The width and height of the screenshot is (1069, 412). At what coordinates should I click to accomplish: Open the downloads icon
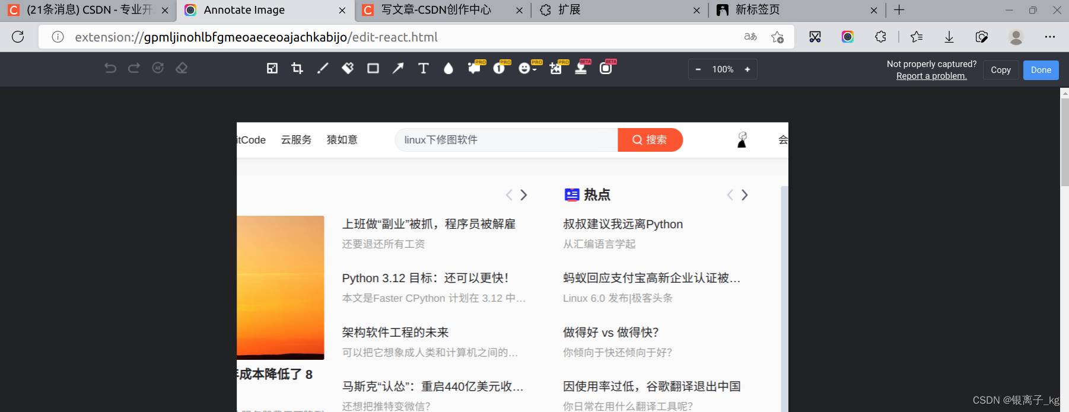coord(949,37)
